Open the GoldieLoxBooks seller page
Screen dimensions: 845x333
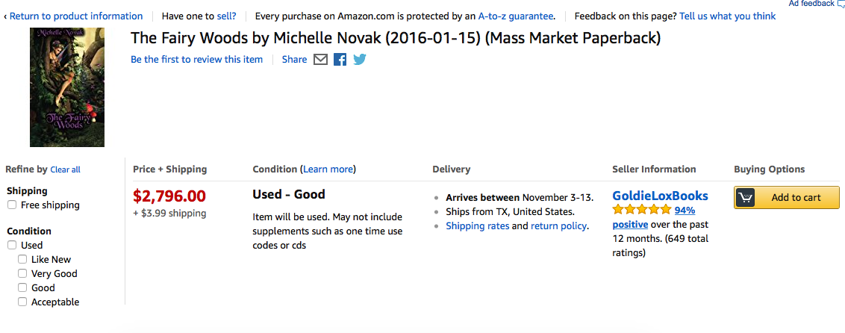[x=660, y=196]
